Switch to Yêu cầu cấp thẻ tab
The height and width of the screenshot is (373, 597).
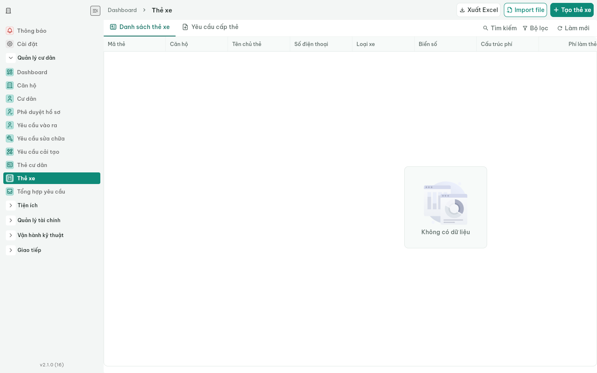click(211, 27)
